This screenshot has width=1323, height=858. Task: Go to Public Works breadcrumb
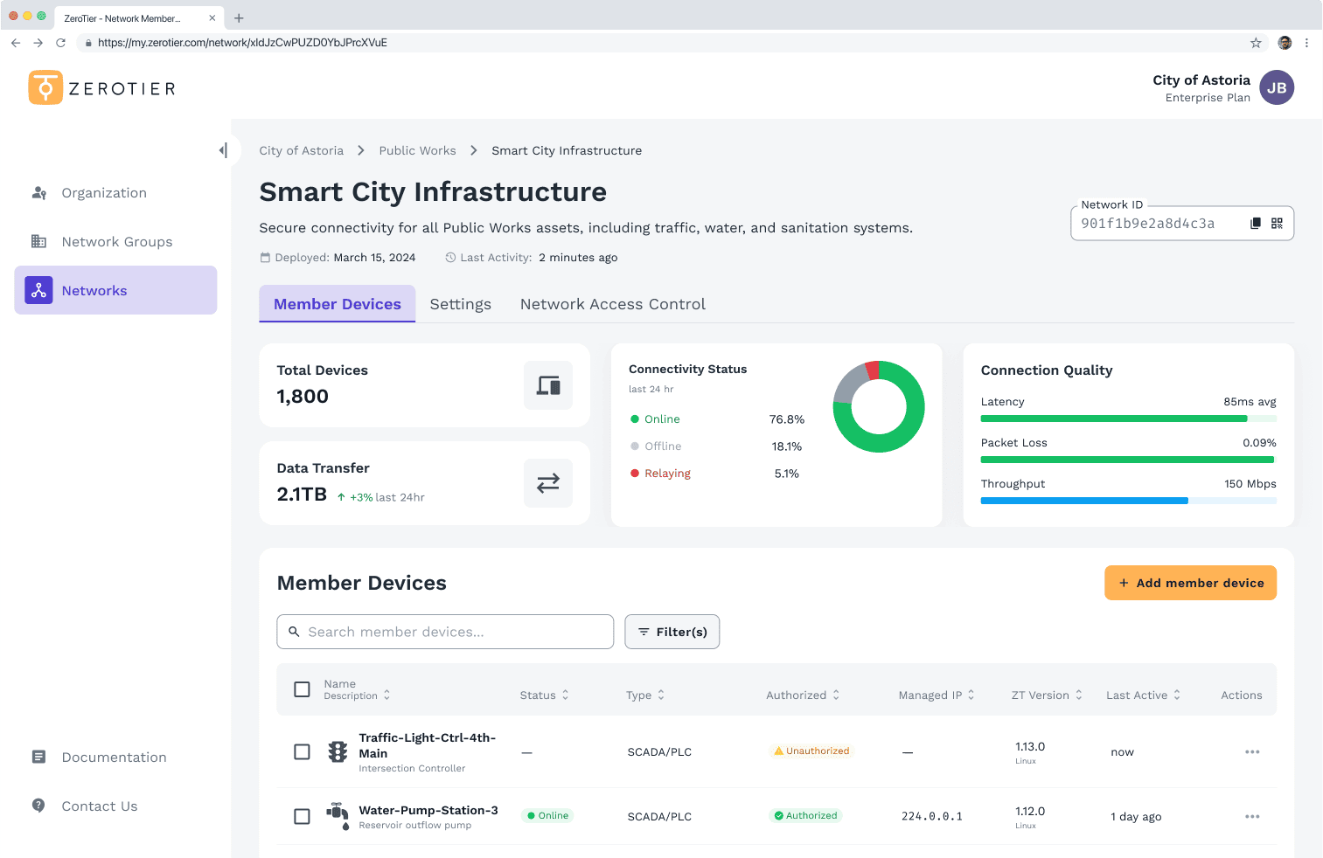coord(417,150)
